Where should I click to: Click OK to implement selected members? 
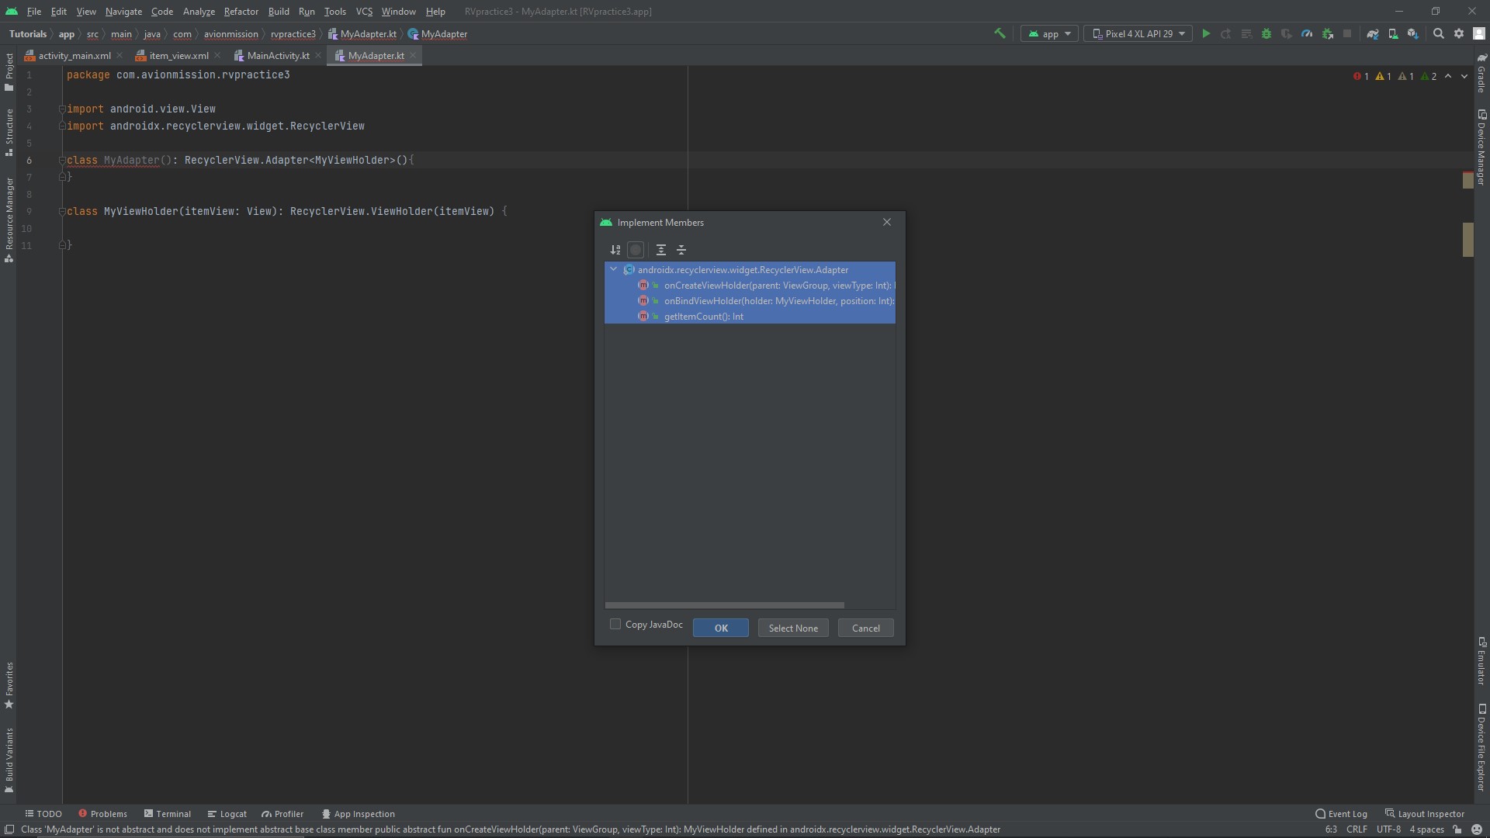(720, 628)
